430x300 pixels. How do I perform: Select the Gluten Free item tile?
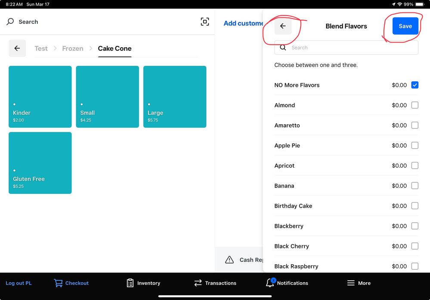coord(40,163)
